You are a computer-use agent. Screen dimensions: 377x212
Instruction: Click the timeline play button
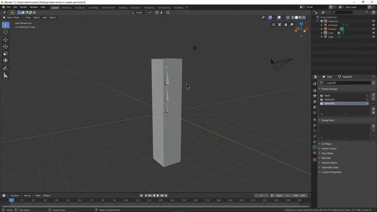[158, 196]
